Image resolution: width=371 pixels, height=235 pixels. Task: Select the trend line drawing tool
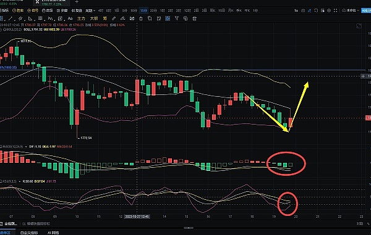[11, 19]
